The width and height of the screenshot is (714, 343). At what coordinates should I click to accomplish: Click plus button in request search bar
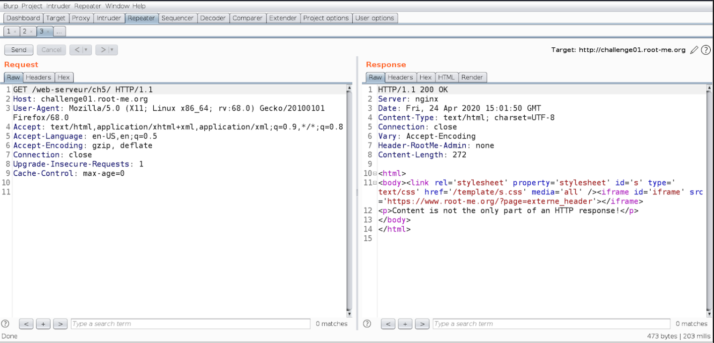pos(43,324)
